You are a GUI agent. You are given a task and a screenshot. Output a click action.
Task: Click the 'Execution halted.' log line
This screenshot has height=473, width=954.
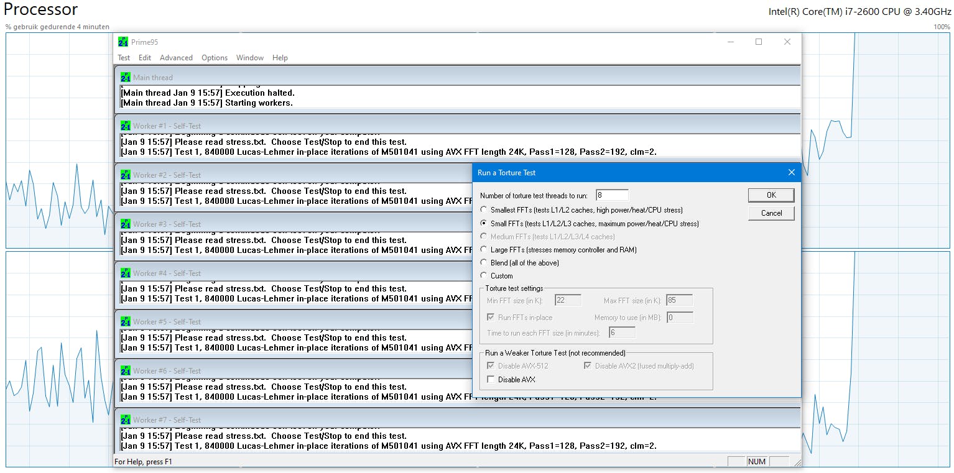pos(208,93)
